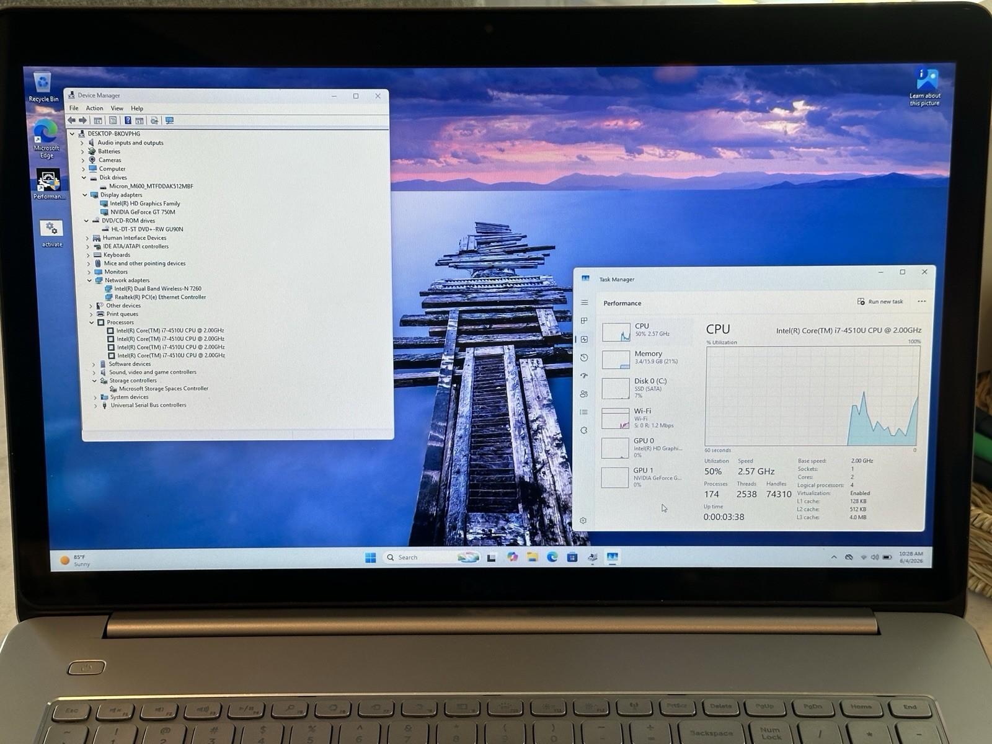The width and height of the screenshot is (992, 744).
Task: Open the Windows Start menu
Action: [371, 557]
